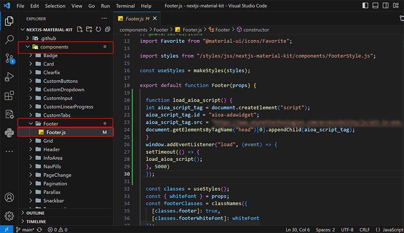Image resolution: width=404 pixels, height=233 pixels.
Task: Select Footer.js file in Explorer tree
Action: coord(66,132)
